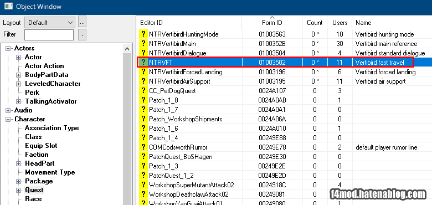This screenshot has height=205, width=432.
Task: Sort by the Count column header
Action: [x=315, y=23]
